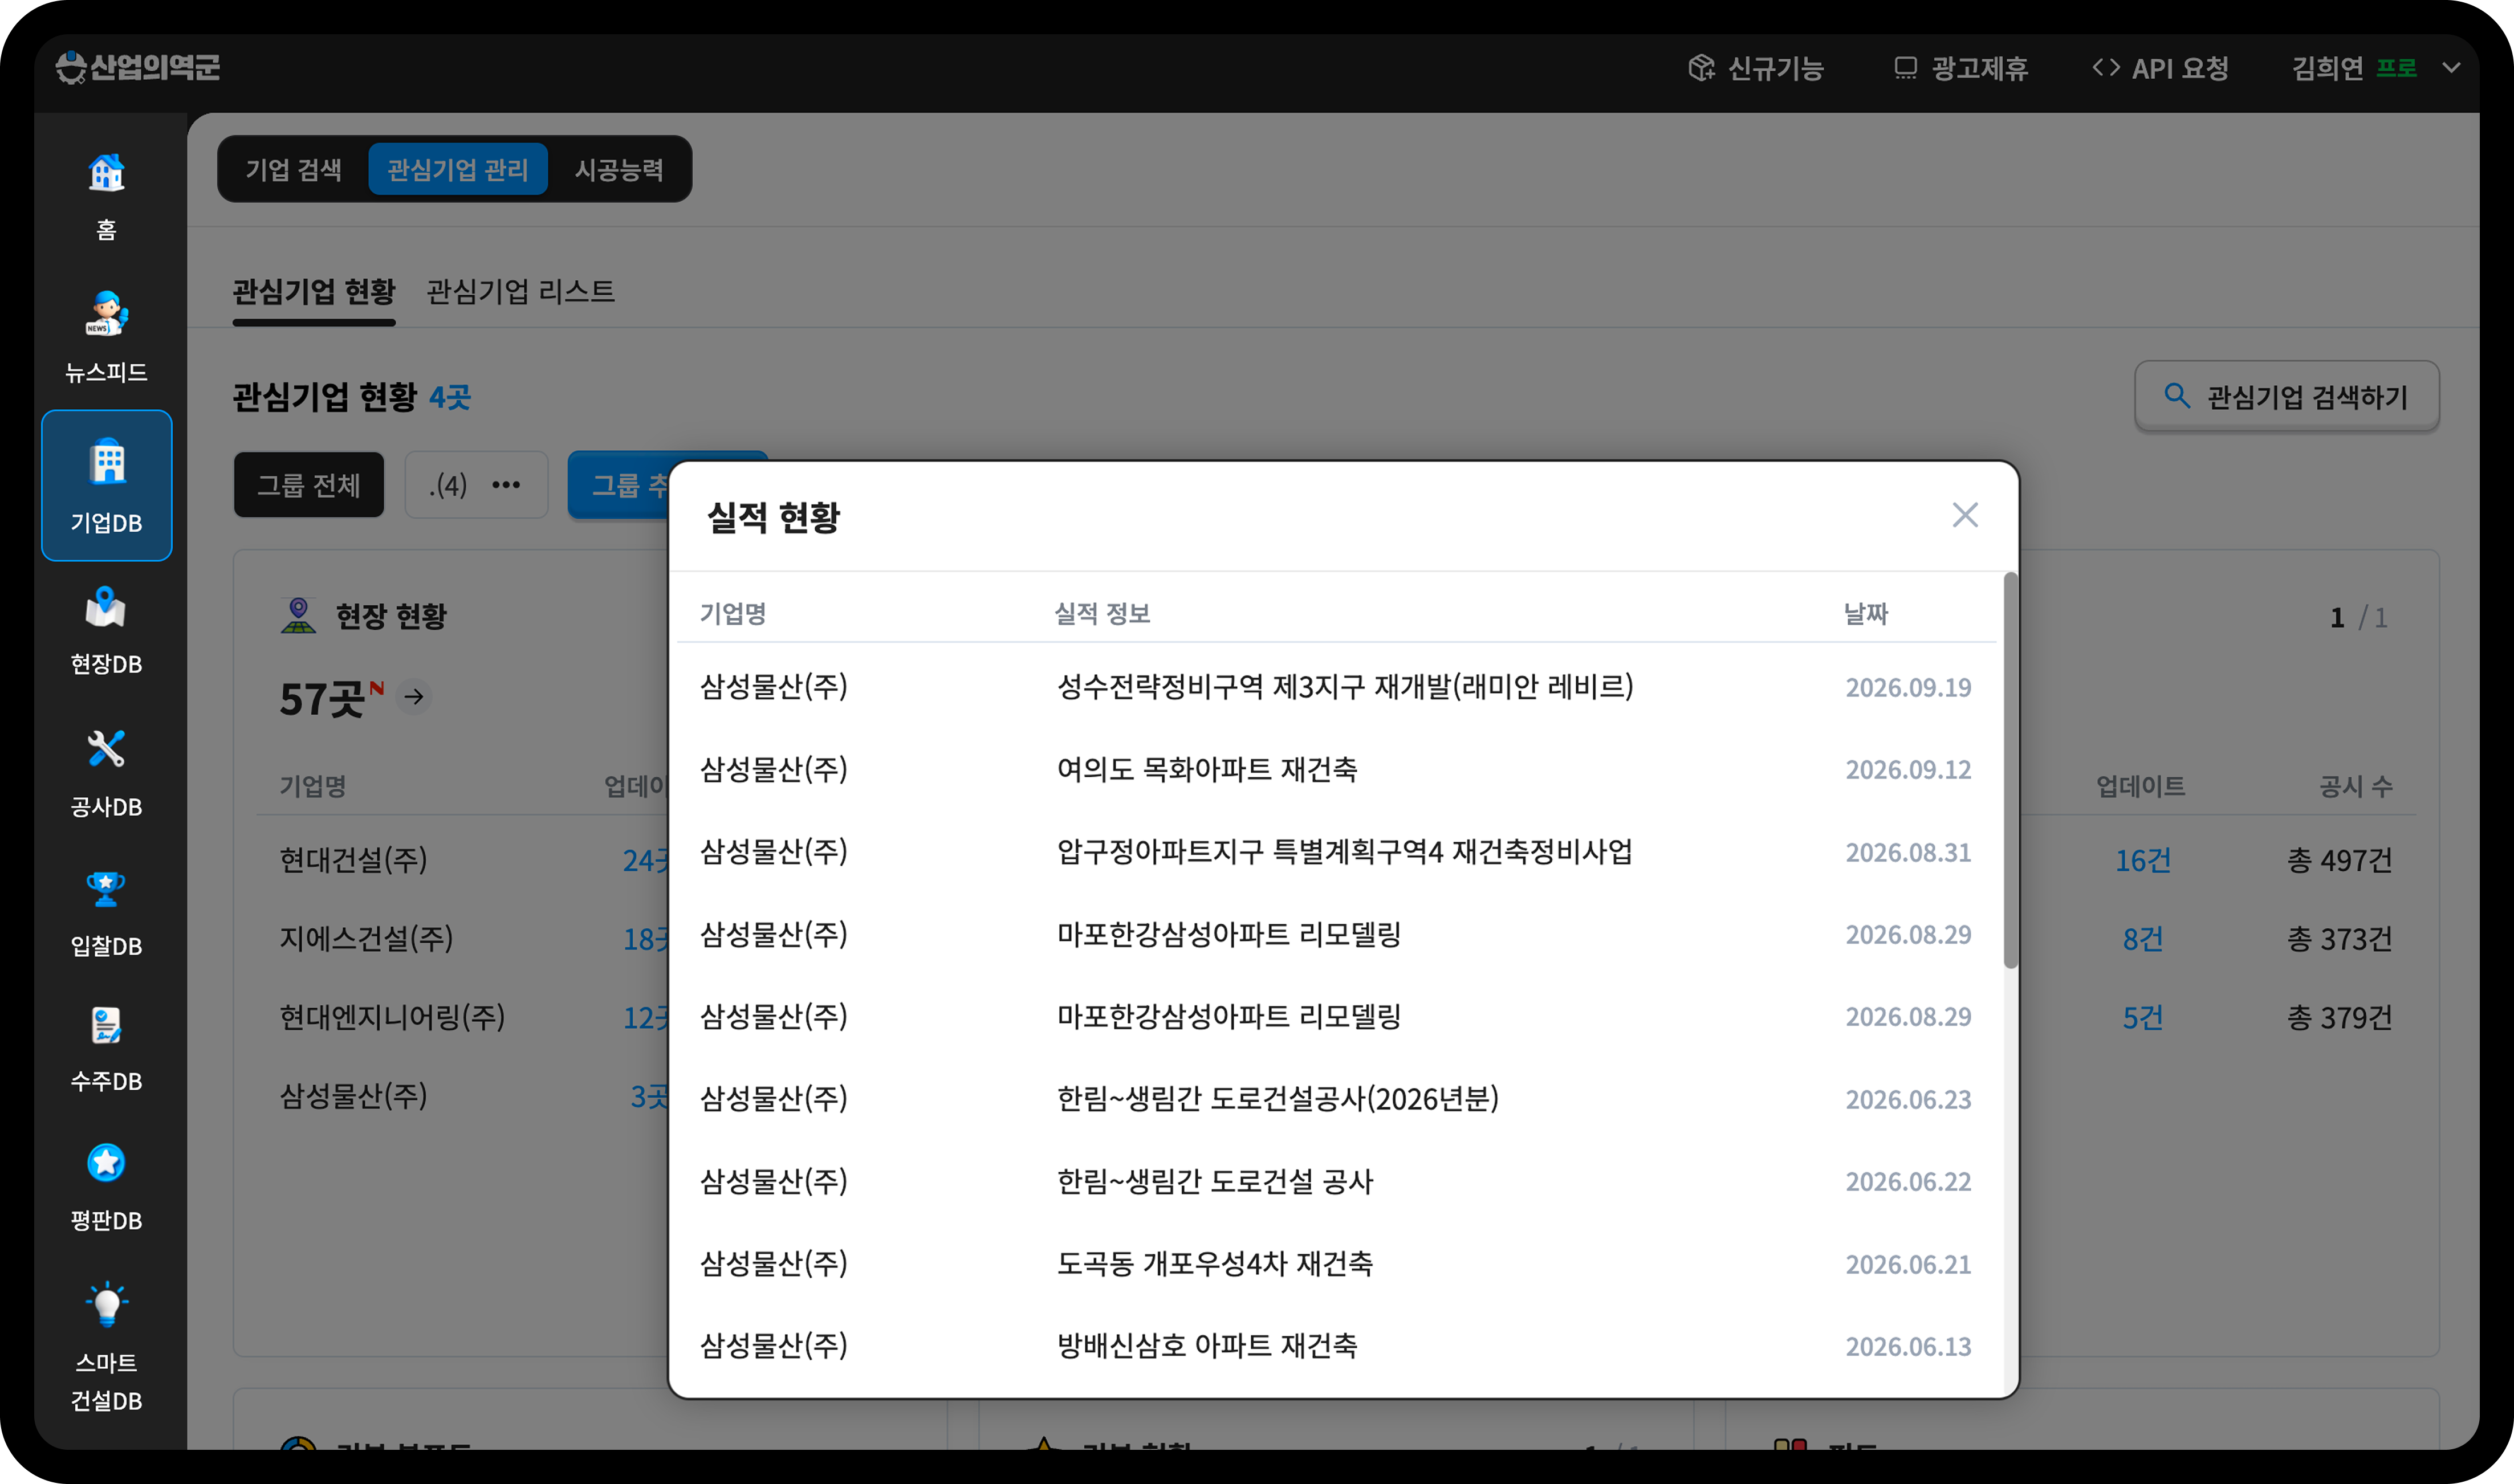Image resolution: width=2514 pixels, height=1484 pixels.
Task: Click 현대엔지니어링(주) in 현장 현황 list
Action: 392,1017
